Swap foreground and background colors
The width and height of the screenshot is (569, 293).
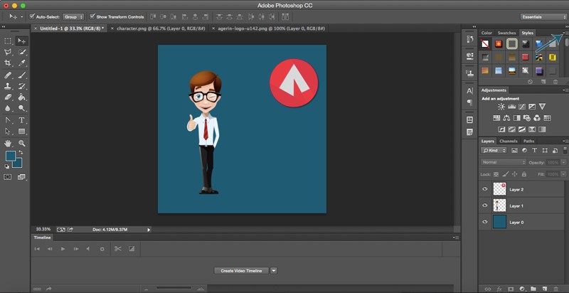[x=21, y=152]
